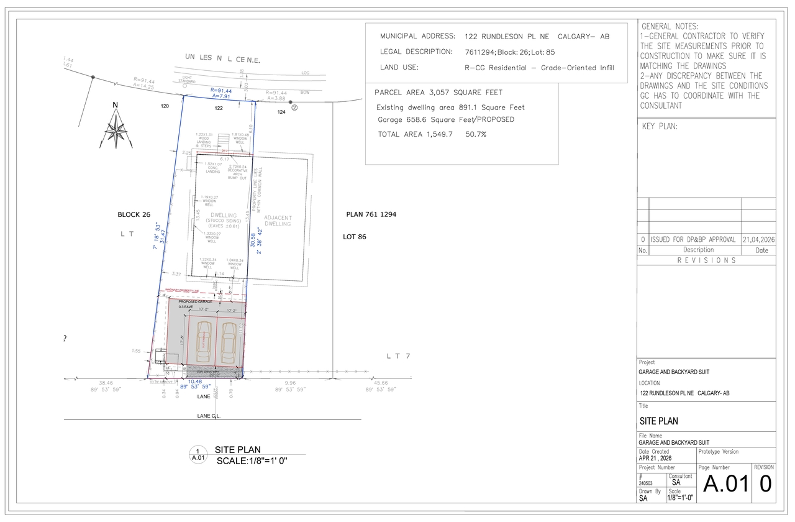
Task: Select the 'L T 7' lot label
Action: 399,356
